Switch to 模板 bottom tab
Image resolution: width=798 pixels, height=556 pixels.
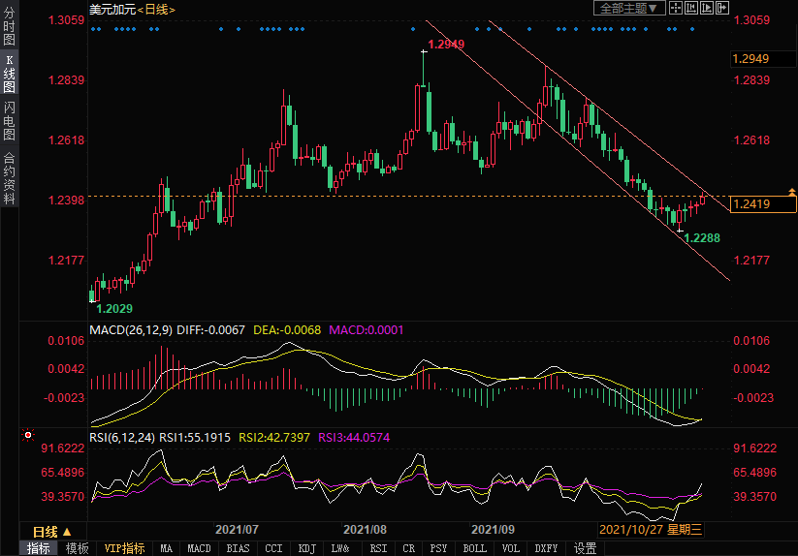pos(77,548)
